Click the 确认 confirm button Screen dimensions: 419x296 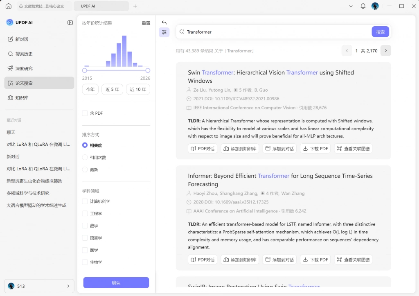click(116, 282)
